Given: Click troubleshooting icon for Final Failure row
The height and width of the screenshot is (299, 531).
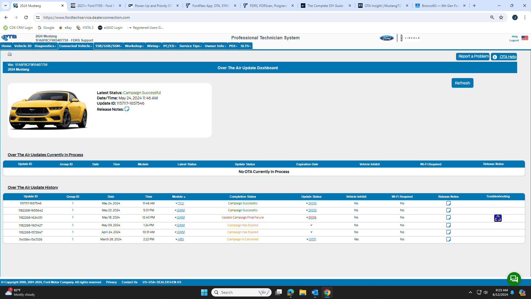Looking at the screenshot, I should pyautogui.click(x=498, y=218).
